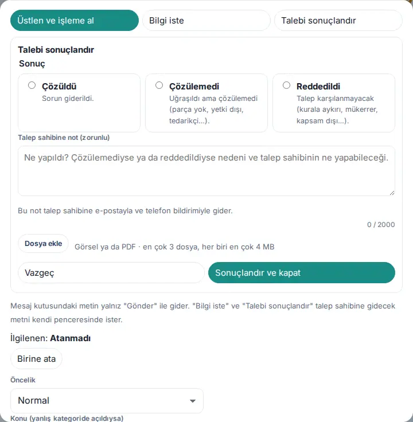
Task: Click the Konu (yanlış kategoride açıldıysa) label
Action: (67, 418)
